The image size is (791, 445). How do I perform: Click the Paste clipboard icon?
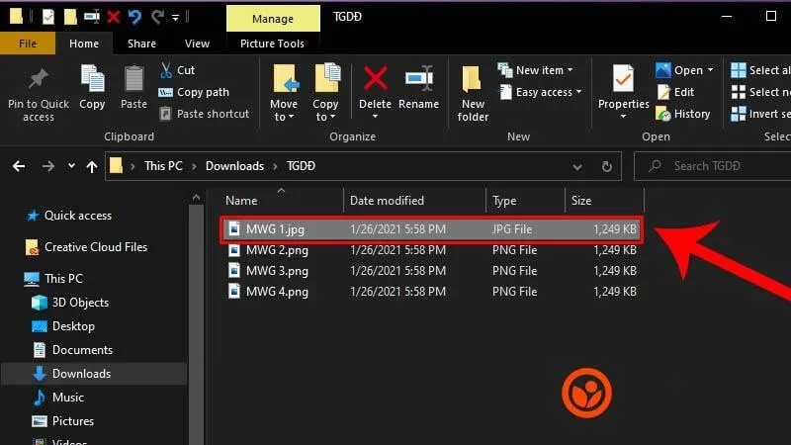tap(133, 79)
